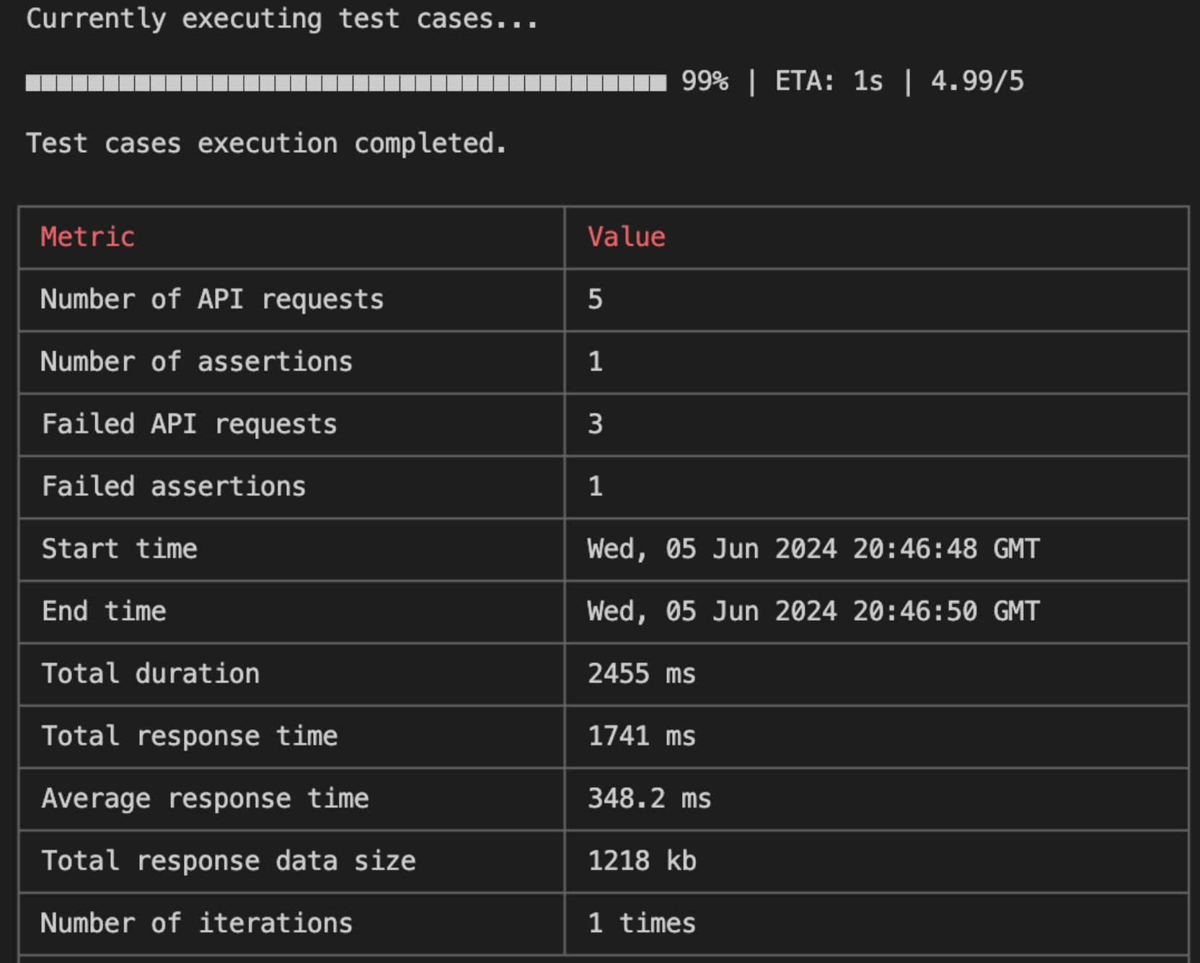
Task: Click the 'ETA: 1s' status text
Action: coord(829,81)
